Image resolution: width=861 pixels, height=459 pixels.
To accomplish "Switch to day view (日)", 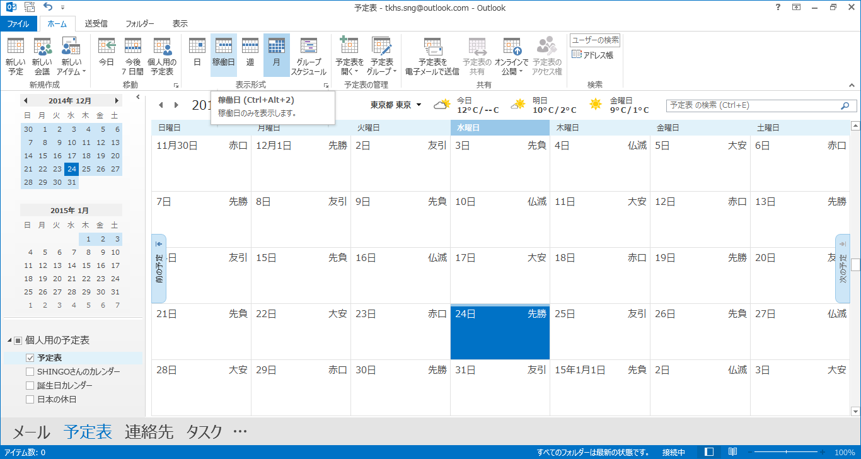I will click(197, 56).
